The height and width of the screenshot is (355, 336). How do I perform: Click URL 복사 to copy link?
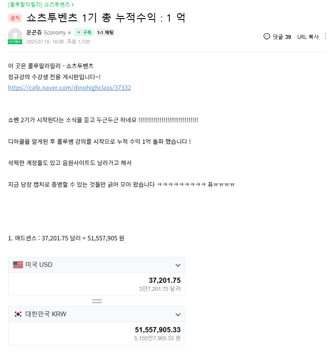click(x=308, y=37)
